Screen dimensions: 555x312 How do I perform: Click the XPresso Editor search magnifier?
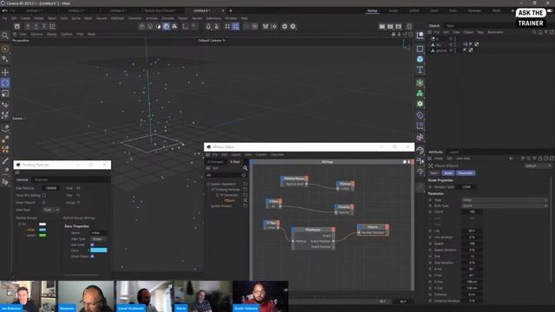coord(245,168)
